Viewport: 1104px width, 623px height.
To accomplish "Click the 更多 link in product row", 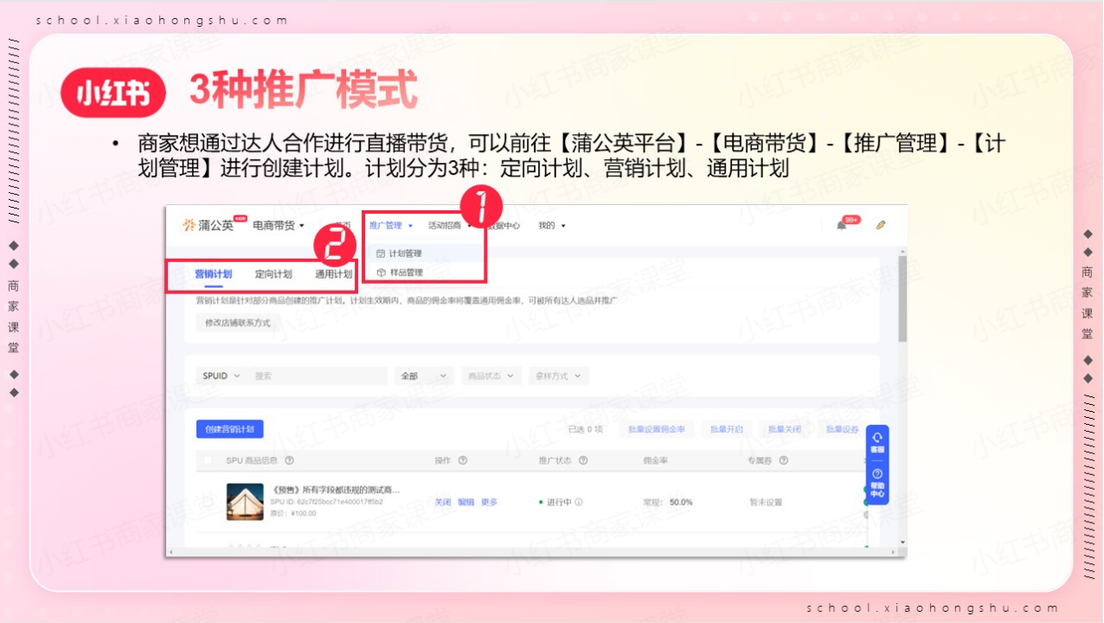I will [489, 502].
